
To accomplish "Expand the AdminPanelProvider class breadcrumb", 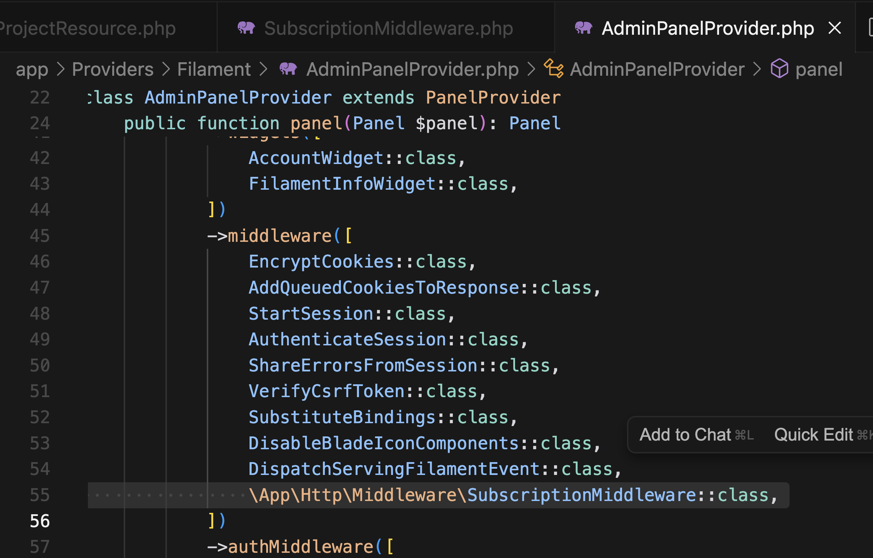I will tap(657, 69).
